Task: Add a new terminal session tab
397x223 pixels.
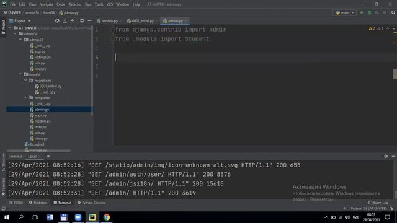Action: (x=48, y=156)
